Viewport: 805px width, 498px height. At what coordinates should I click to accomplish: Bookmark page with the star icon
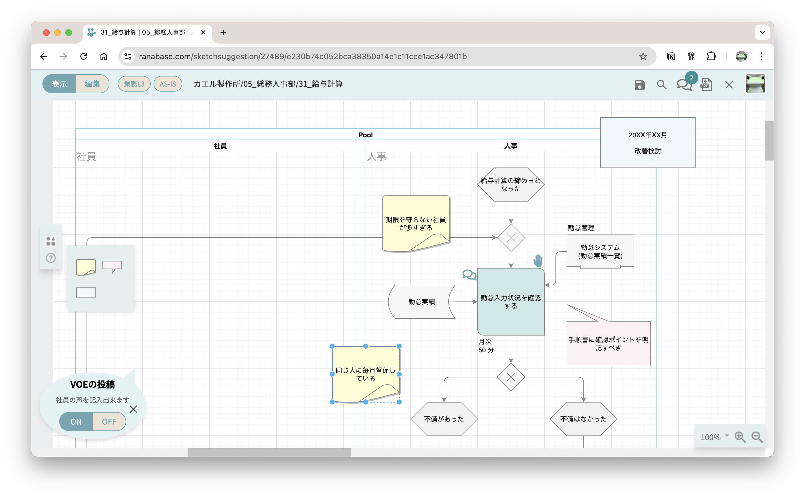(643, 56)
